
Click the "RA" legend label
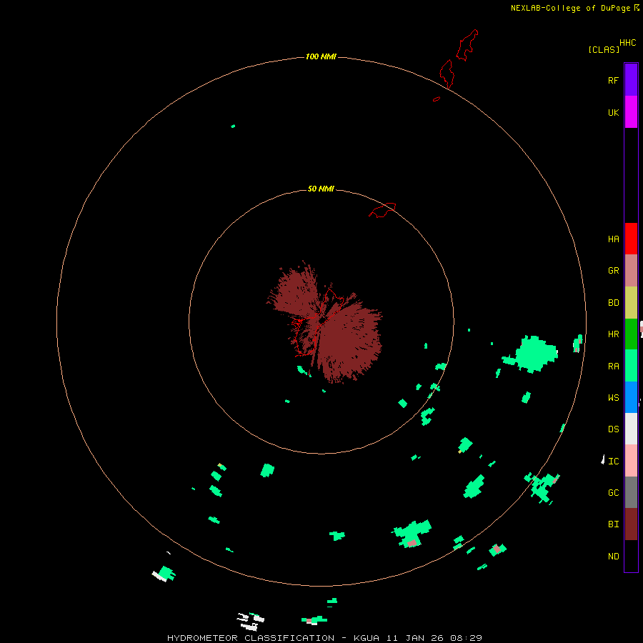[613, 367]
